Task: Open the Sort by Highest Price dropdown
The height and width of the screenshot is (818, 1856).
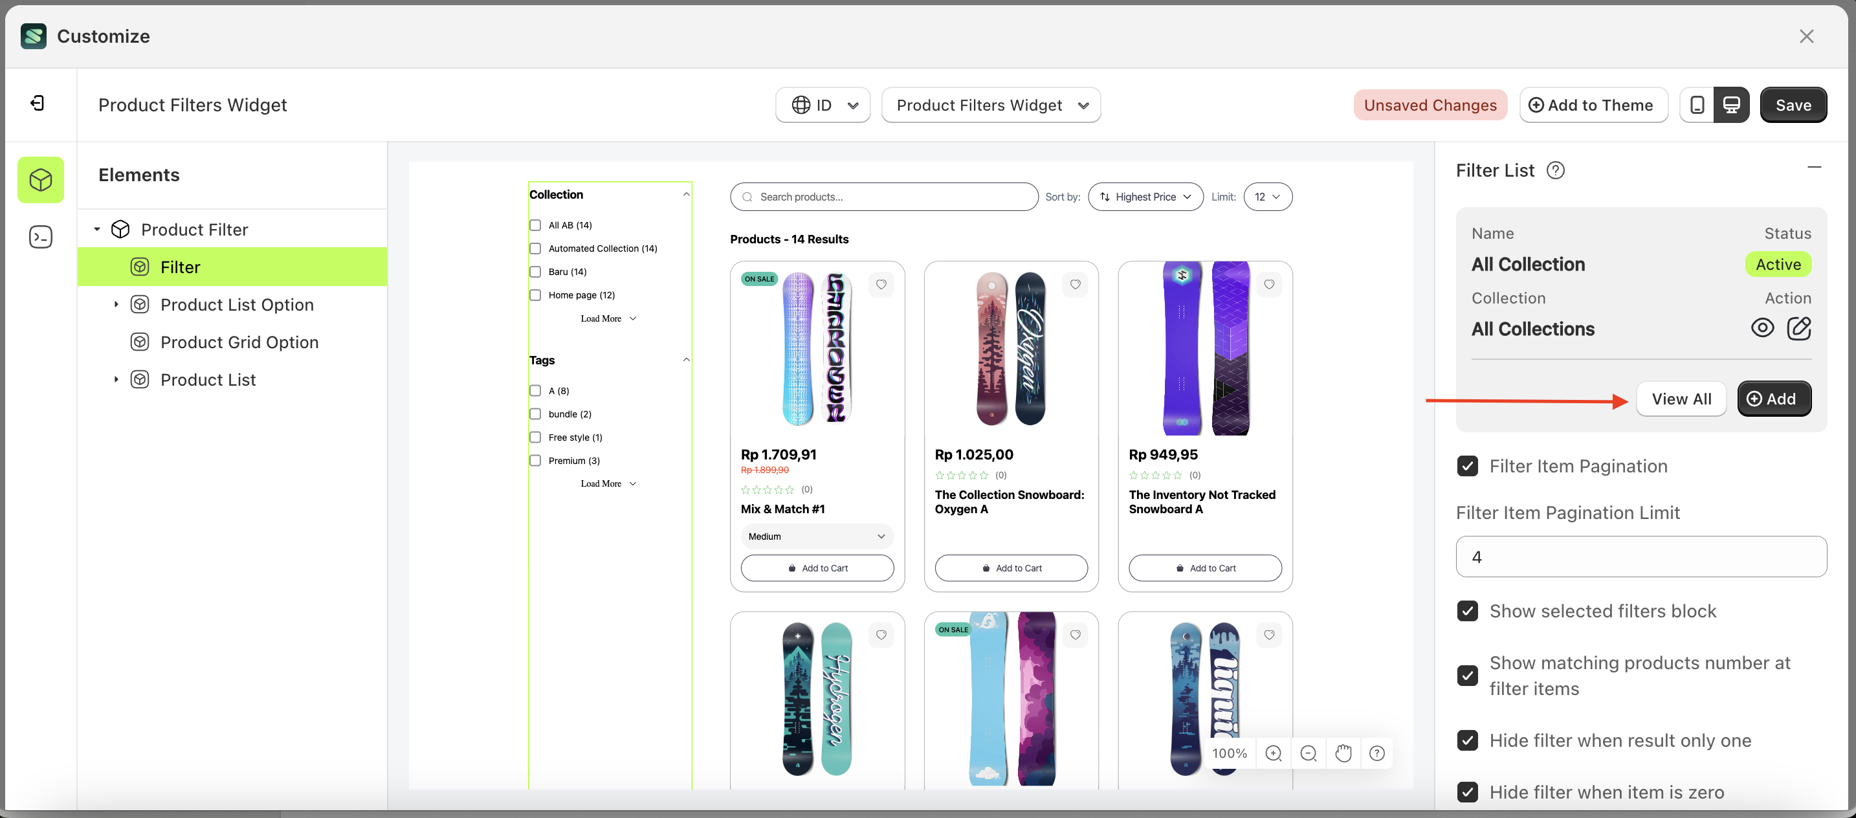Action: coord(1145,196)
